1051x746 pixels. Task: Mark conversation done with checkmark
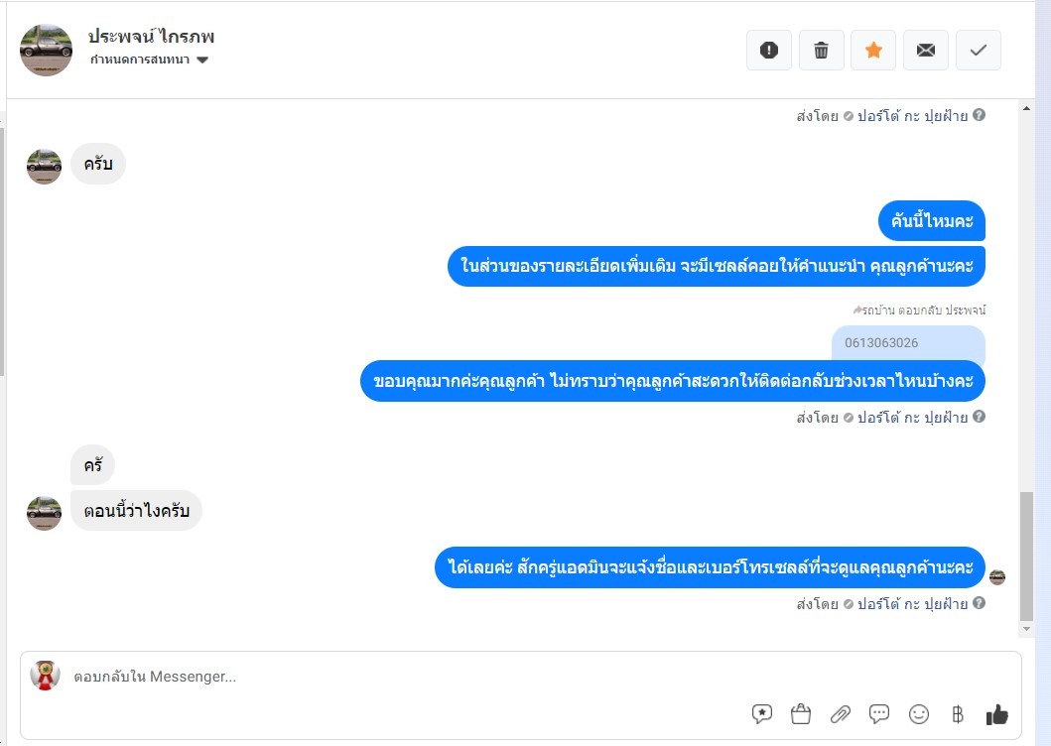point(978,51)
